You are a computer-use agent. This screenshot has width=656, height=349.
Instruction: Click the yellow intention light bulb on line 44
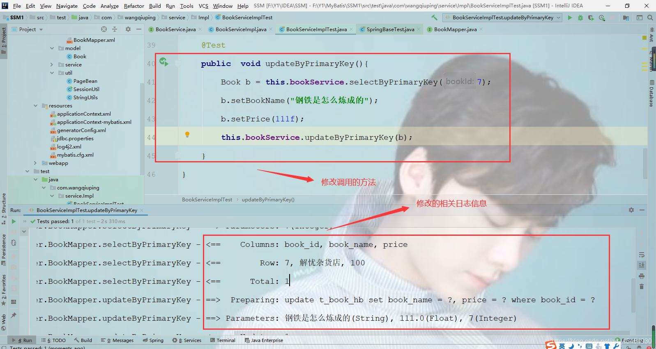187,135
